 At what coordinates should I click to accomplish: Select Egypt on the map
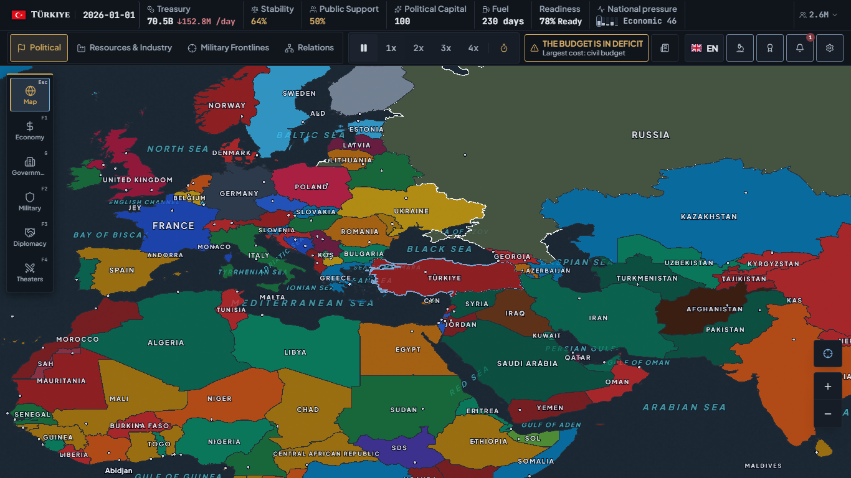tap(408, 350)
